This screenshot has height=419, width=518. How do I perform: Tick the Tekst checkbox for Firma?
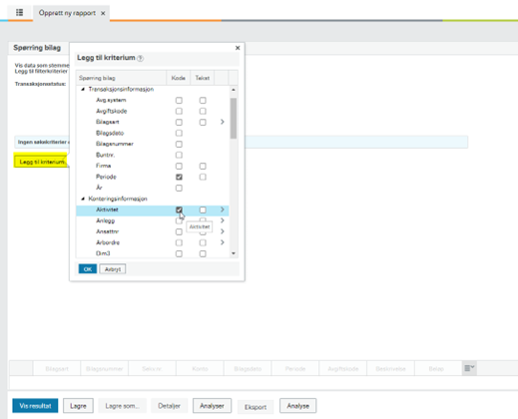(x=203, y=166)
